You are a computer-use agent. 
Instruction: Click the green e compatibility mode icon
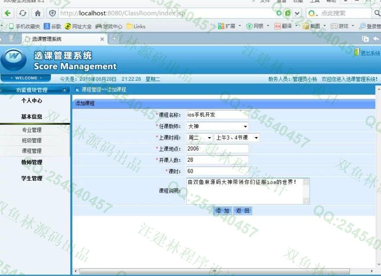coord(288,13)
